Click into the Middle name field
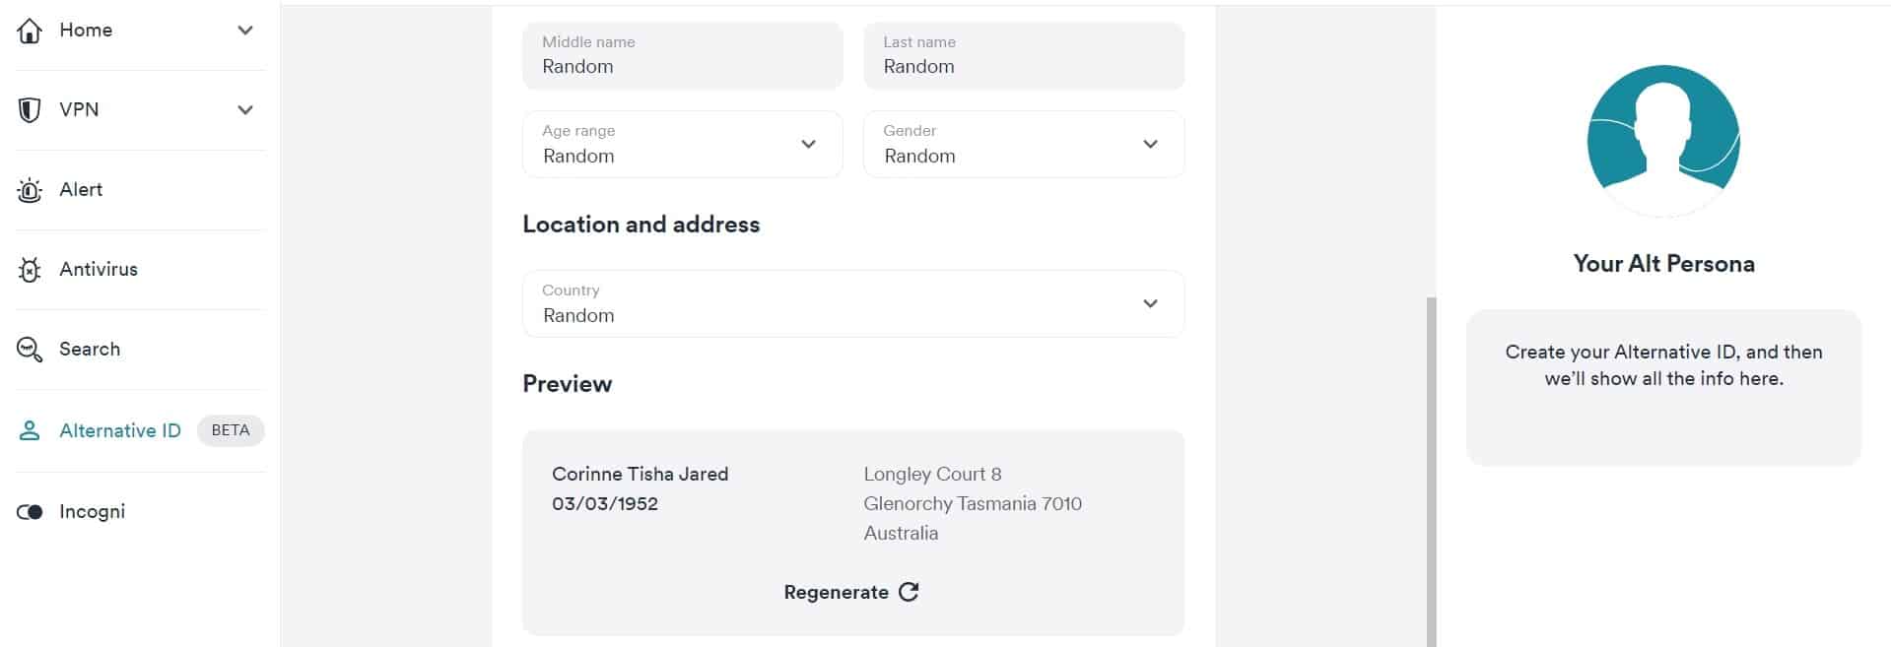 [x=682, y=56]
